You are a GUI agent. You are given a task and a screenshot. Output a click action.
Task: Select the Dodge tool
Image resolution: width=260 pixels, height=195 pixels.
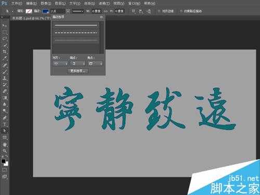[5, 111]
